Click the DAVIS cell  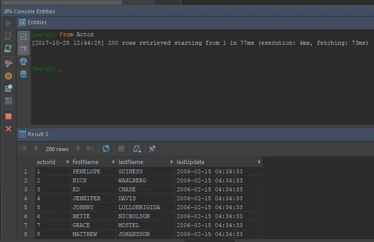(146, 198)
